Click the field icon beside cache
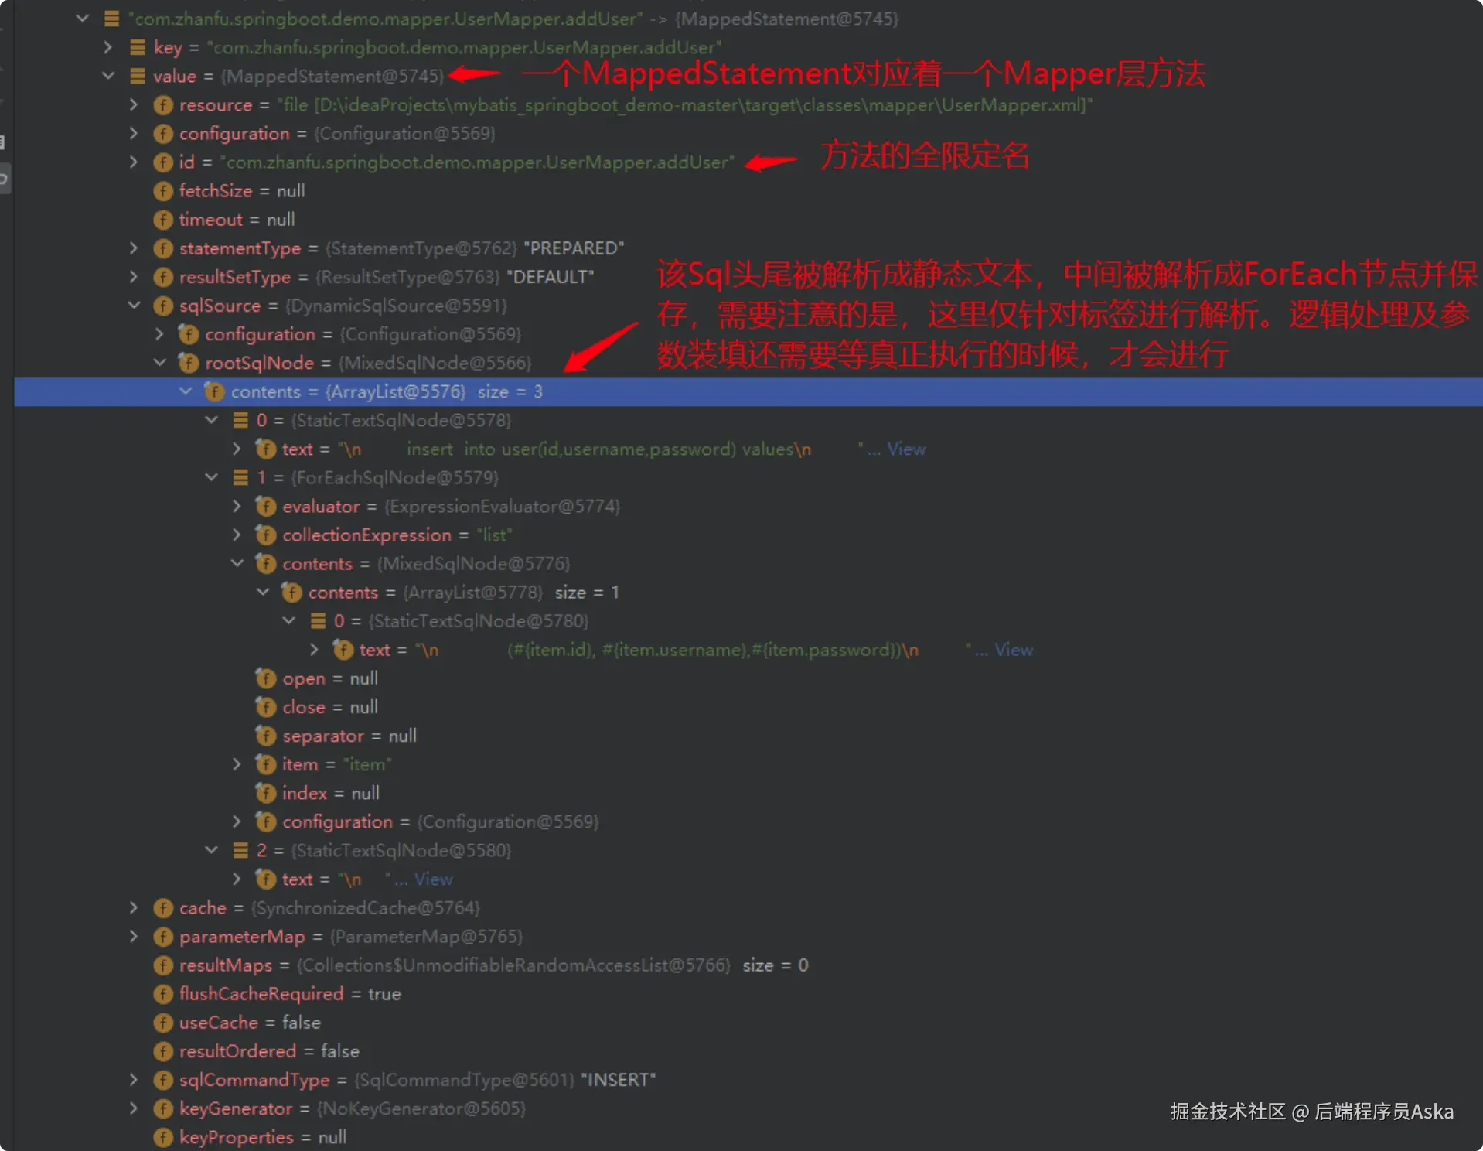 point(163,908)
